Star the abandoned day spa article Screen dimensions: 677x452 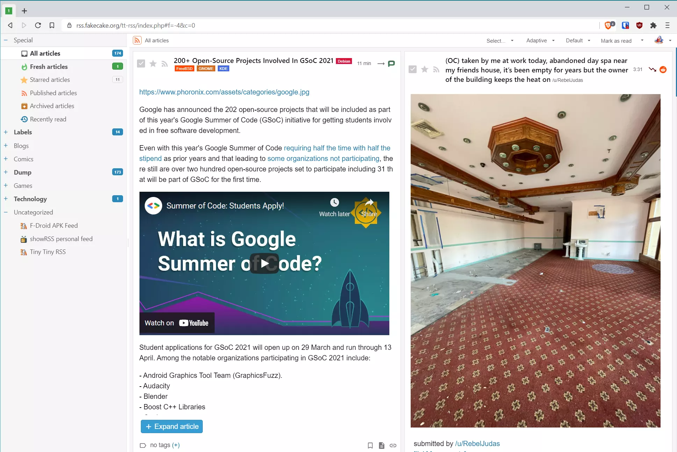pyautogui.click(x=425, y=69)
